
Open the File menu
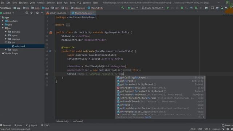[3, 3]
